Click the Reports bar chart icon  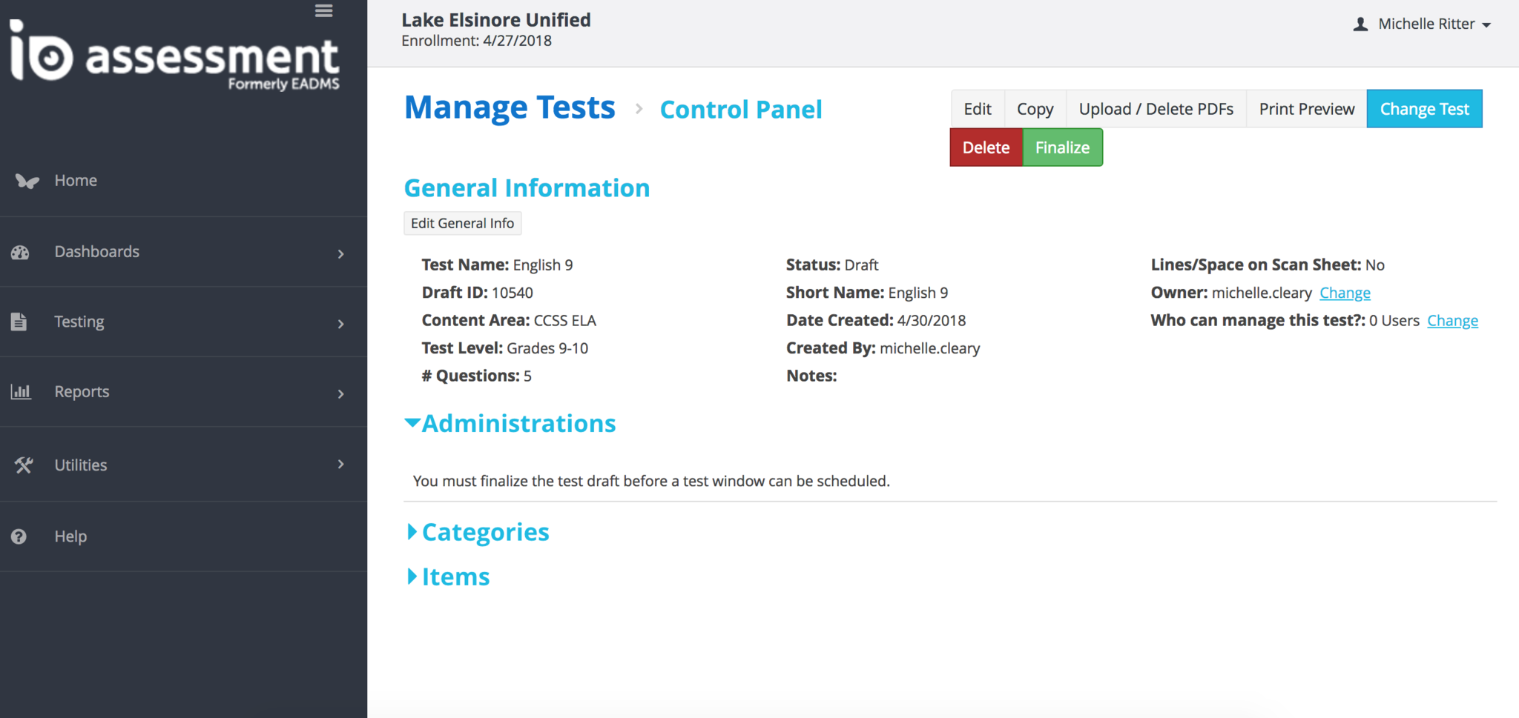pos(21,392)
